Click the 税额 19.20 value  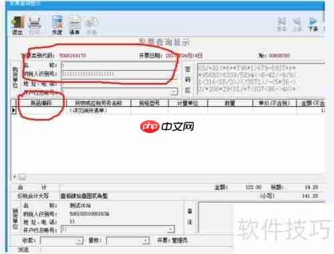tap(312, 187)
